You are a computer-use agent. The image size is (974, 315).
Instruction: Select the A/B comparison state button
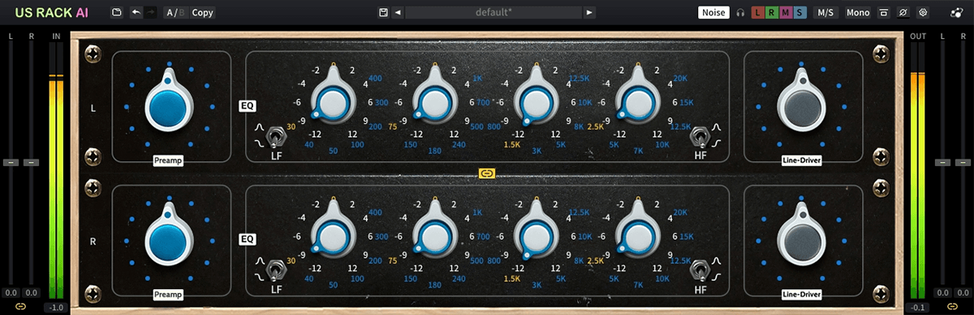pyautogui.click(x=175, y=12)
